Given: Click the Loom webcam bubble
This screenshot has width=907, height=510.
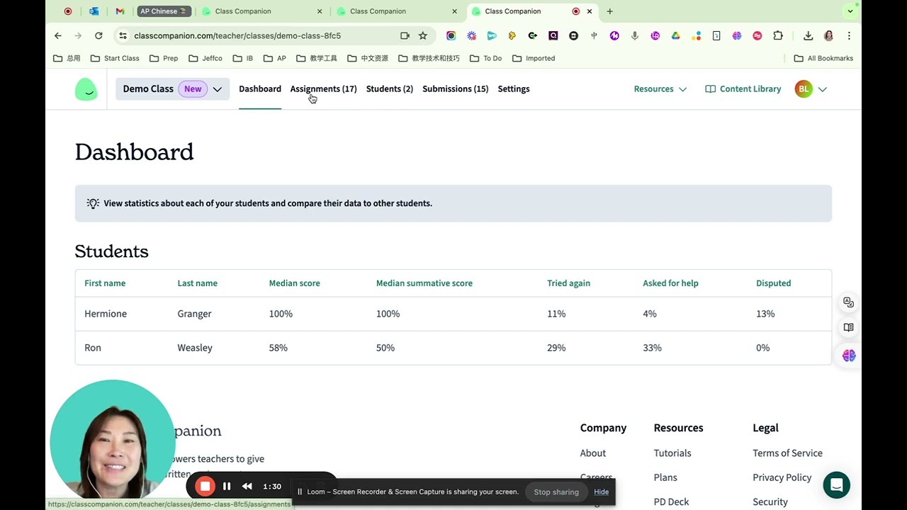Looking at the screenshot, I should click(112, 441).
